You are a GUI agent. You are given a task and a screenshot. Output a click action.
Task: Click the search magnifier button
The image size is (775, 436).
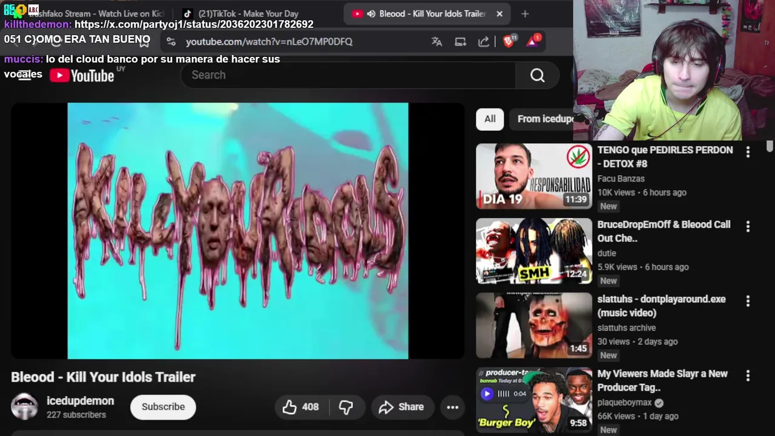click(537, 75)
